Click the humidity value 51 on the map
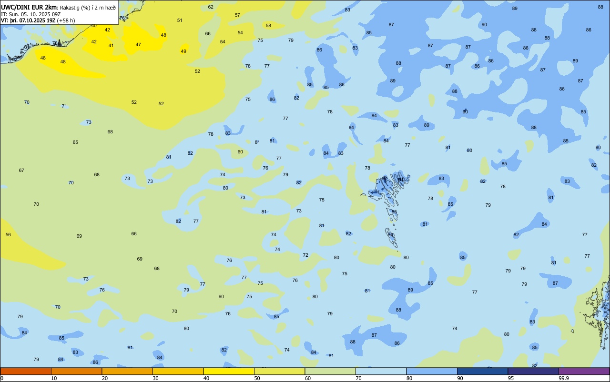The width and height of the screenshot is (610, 382). pos(180,20)
